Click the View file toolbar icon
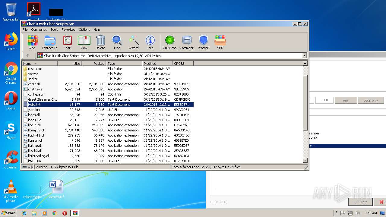Viewport: 386px width, 217px height. coord(84,42)
